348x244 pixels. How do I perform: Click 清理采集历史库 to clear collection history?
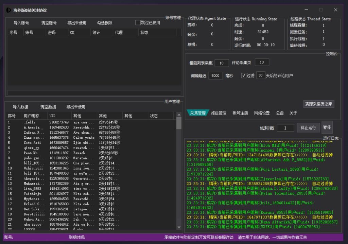click(318, 104)
